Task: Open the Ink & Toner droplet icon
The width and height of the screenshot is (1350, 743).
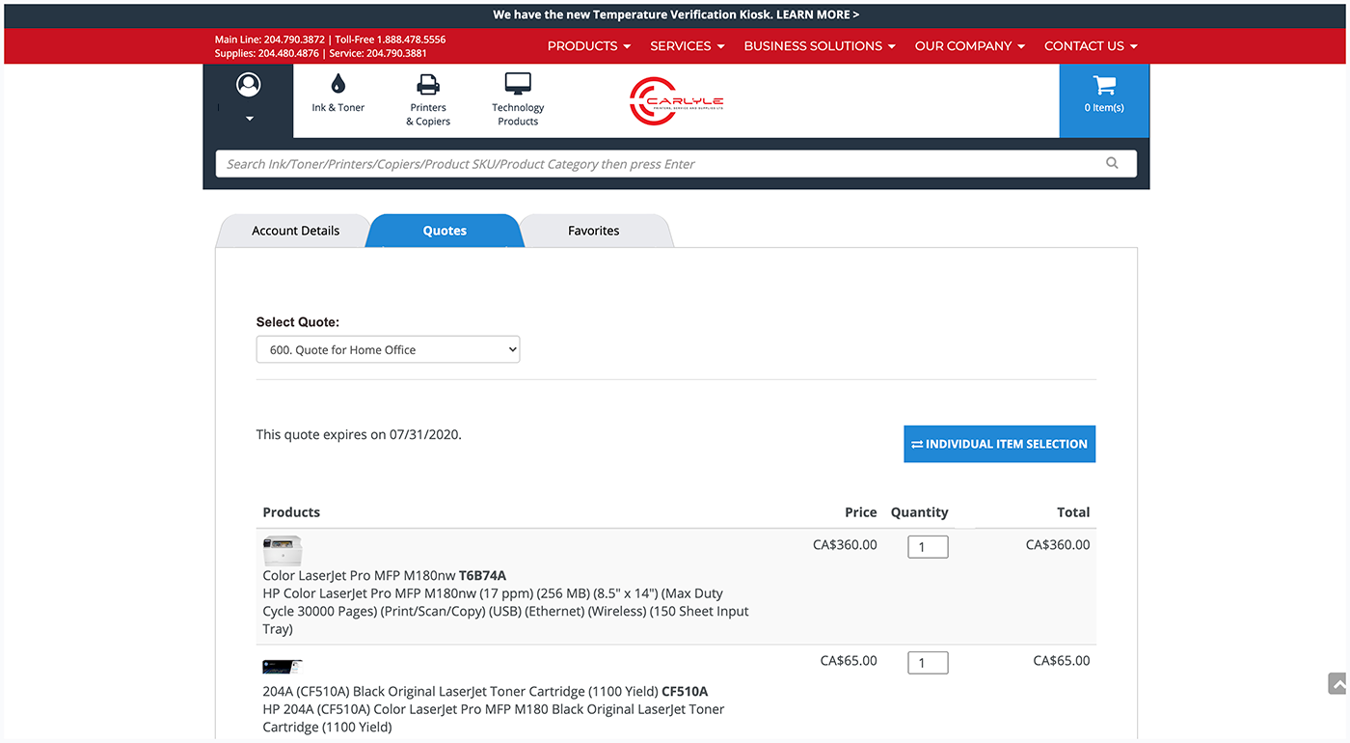Action: point(337,84)
